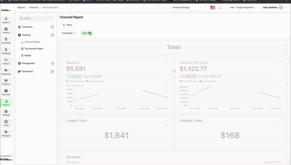Clear all applied filters

coord(87,33)
